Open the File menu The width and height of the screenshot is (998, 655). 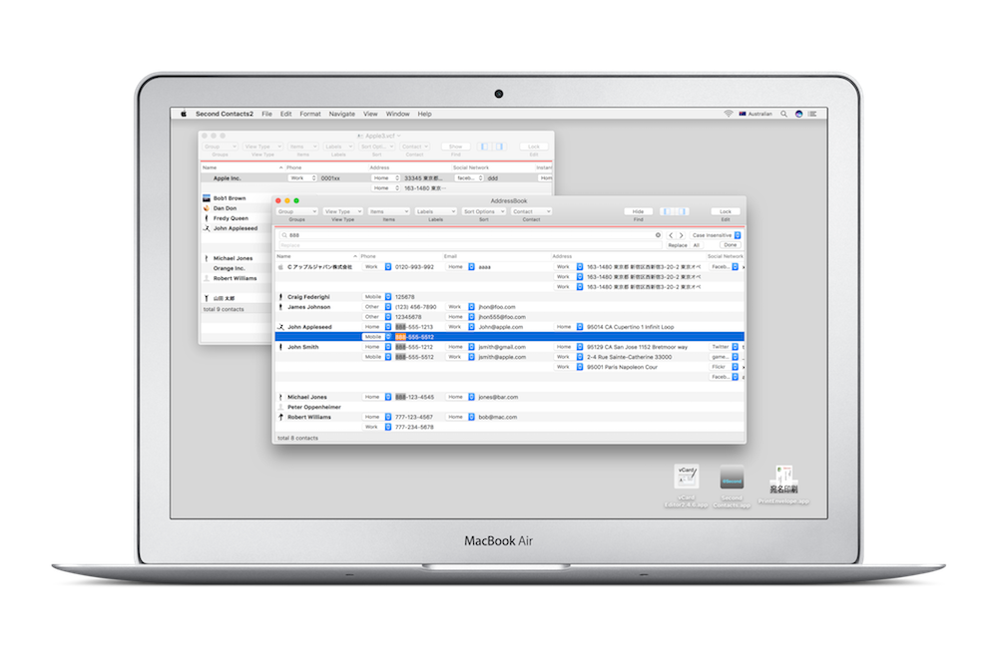click(x=266, y=114)
